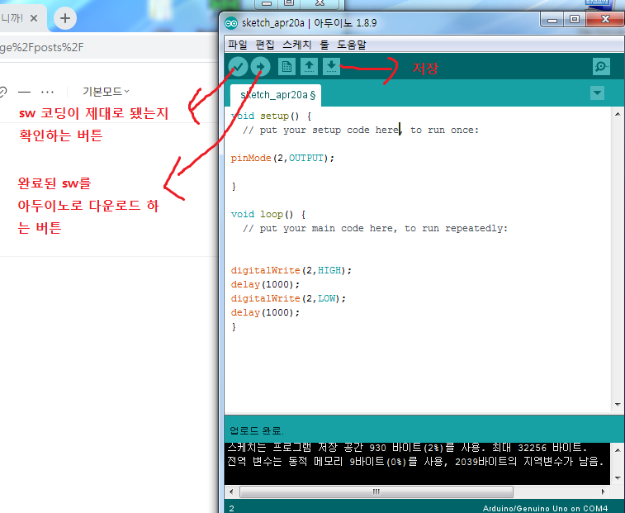
Task: Click the '저장' red annotation text
Action: point(425,69)
